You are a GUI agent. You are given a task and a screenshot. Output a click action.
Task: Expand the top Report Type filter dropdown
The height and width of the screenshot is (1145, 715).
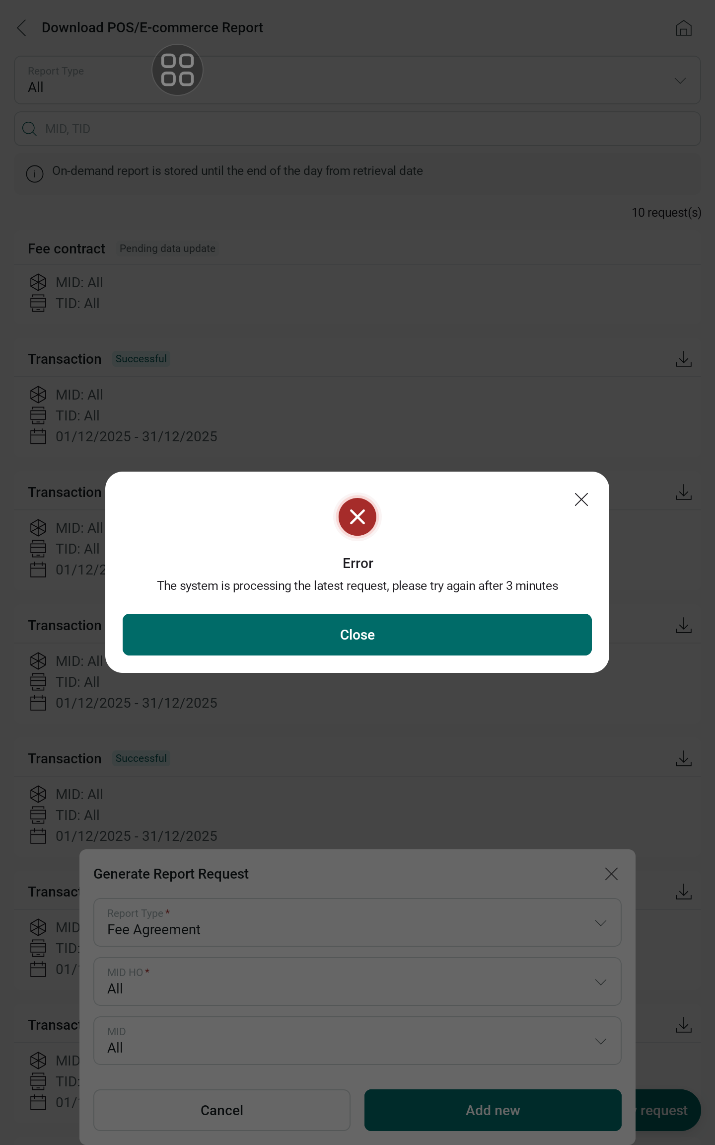pos(357,80)
